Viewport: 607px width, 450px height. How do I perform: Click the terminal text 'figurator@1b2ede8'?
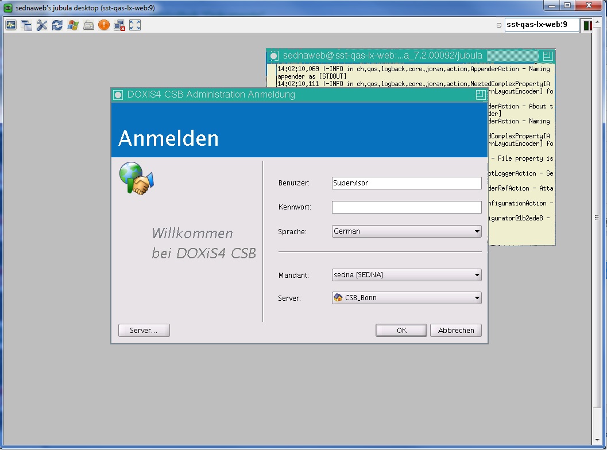(x=516, y=218)
